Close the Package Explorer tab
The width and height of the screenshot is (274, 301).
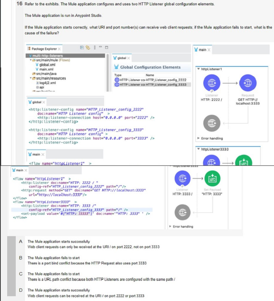point(59,49)
